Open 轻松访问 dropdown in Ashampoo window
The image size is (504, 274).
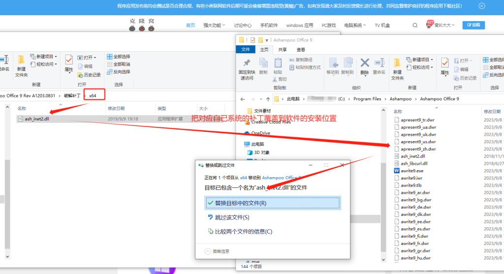click(x=419, y=67)
